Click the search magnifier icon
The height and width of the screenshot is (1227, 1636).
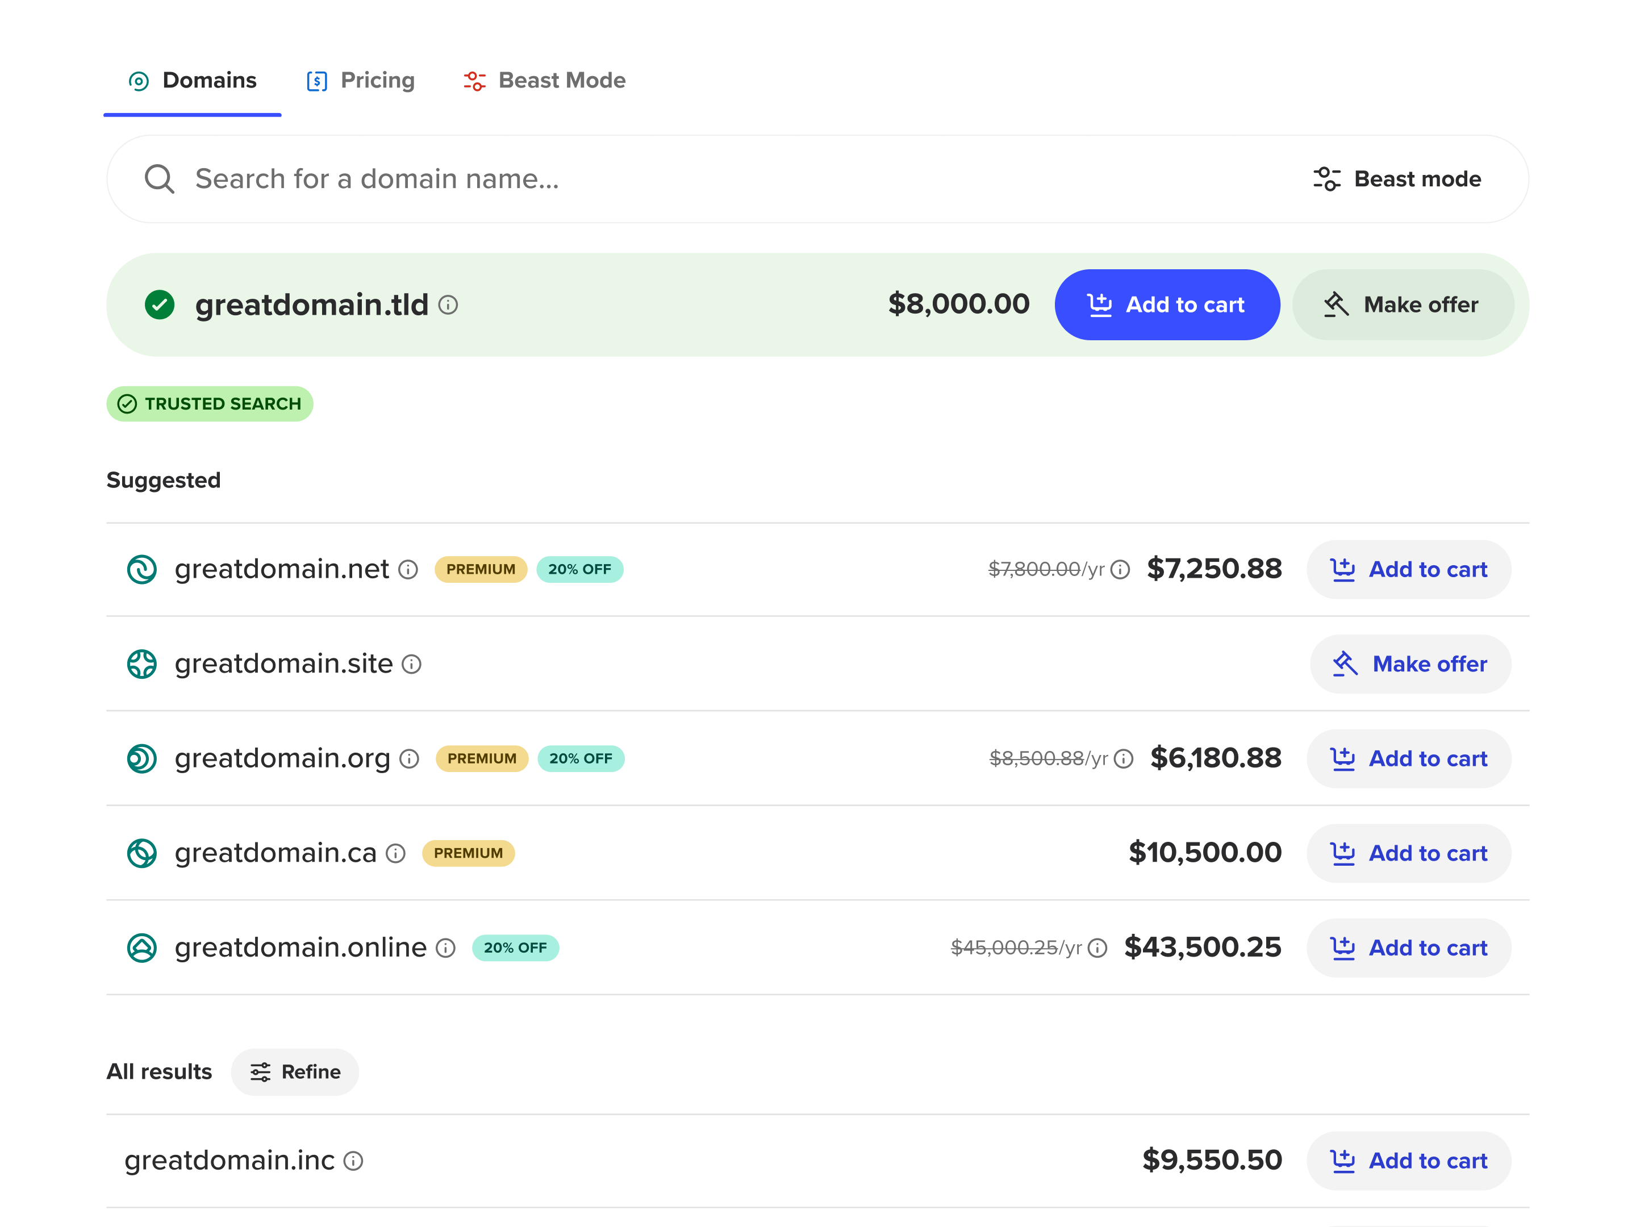pos(159,179)
